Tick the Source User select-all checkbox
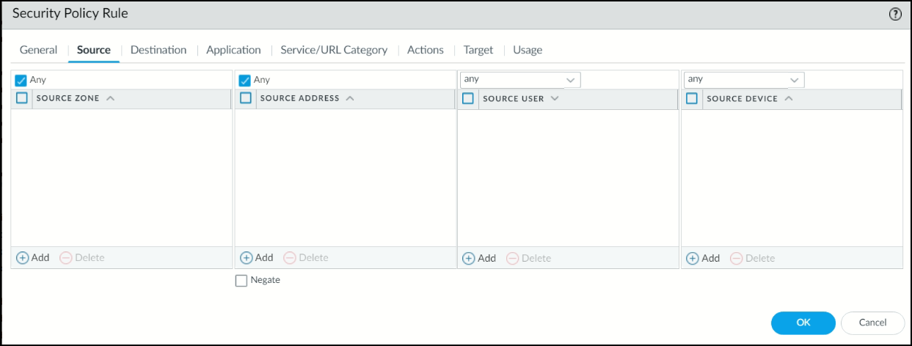Image resolution: width=912 pixels, height=346 pixels. [x=468, y=98]
